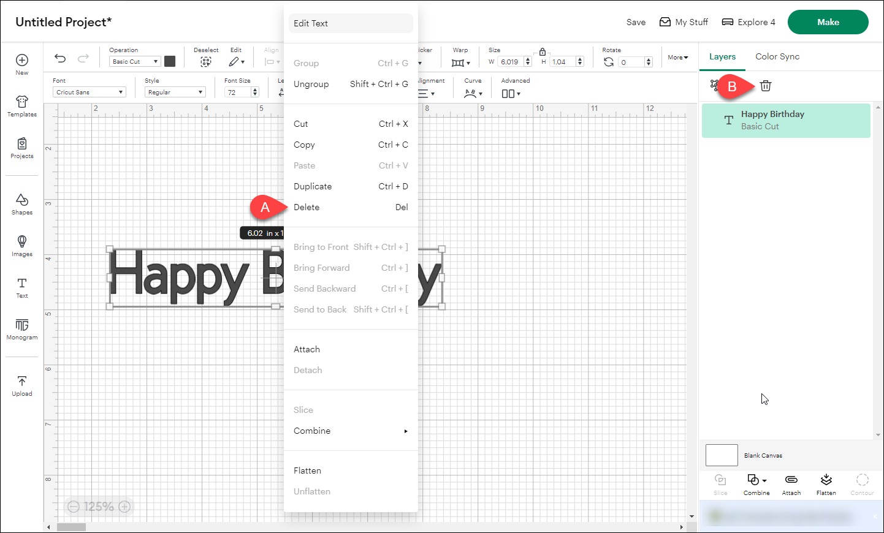
Task: Switch to the Color Sync tab
Action: [x=777, y=56]
